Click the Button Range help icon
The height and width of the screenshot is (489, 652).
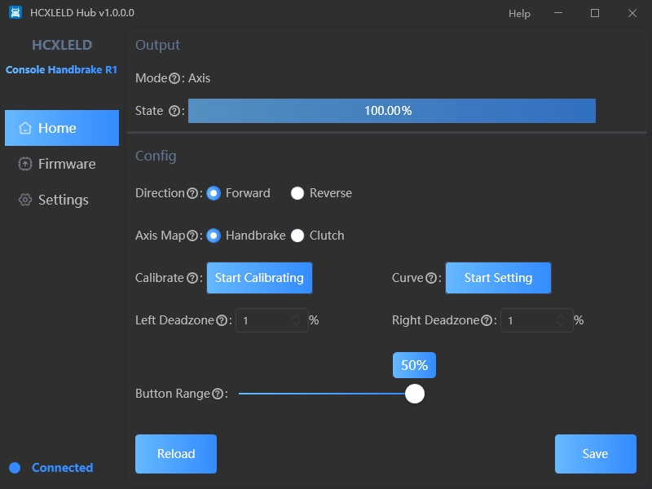(x=218, y=394)
